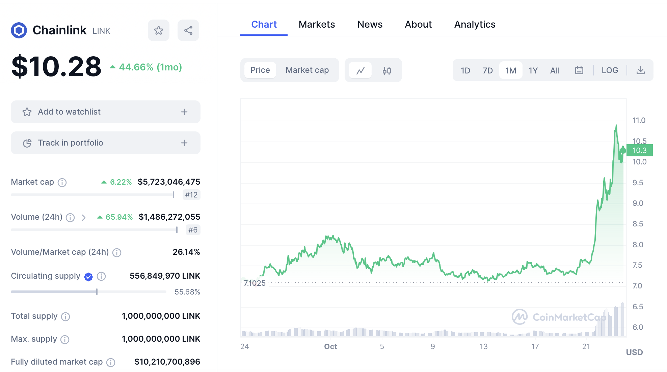Open the Analytics tab
The height and width of the screenshot is (372, 667).
[475, 24]
